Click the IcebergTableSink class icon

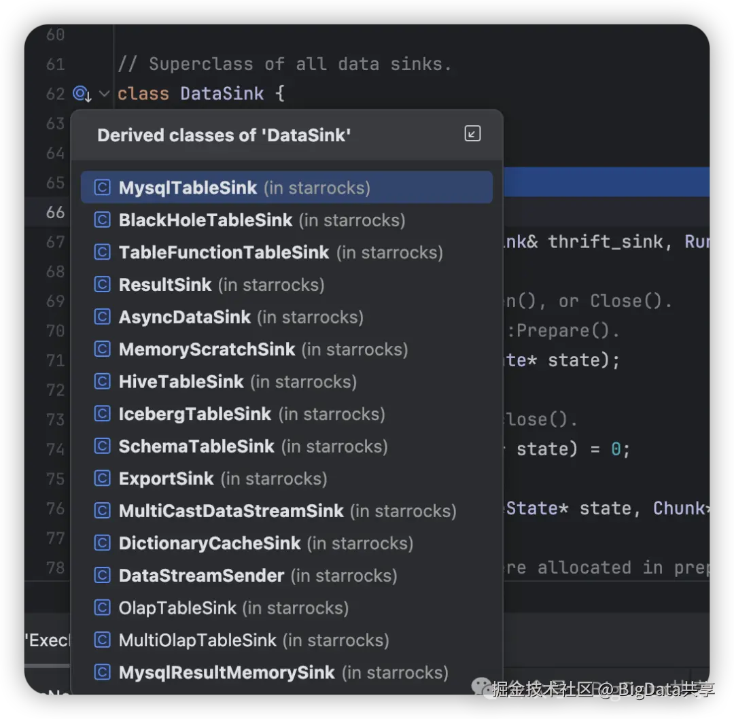pos(102,414)
